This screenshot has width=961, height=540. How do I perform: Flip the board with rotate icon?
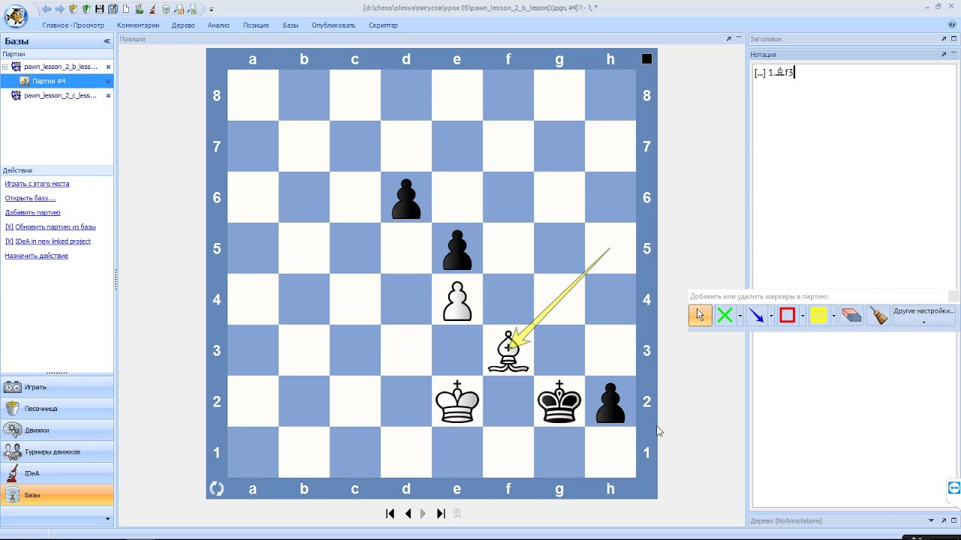pos(216,489)
